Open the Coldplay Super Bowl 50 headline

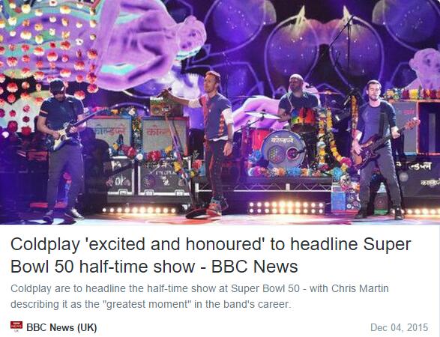[x=211, y=255]
